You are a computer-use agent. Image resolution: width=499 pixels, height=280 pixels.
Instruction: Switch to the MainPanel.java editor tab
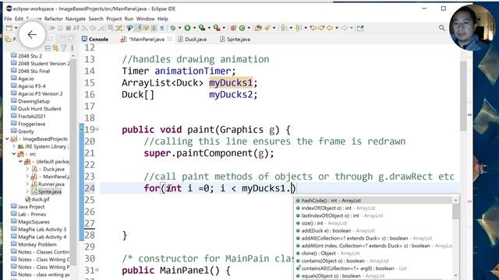coord(146,39)
